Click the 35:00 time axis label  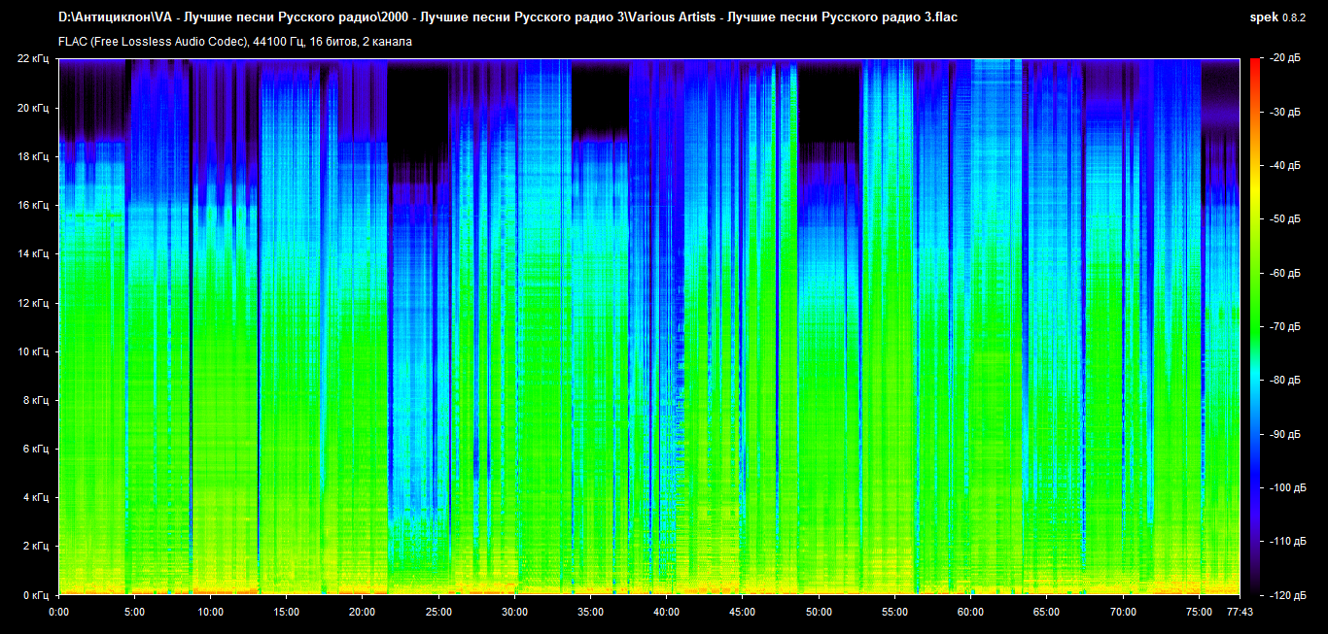[x=590, y=612]
